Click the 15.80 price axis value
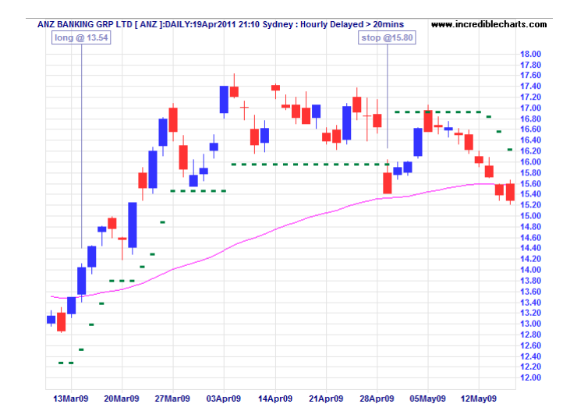563x418 pixels. 530,172
